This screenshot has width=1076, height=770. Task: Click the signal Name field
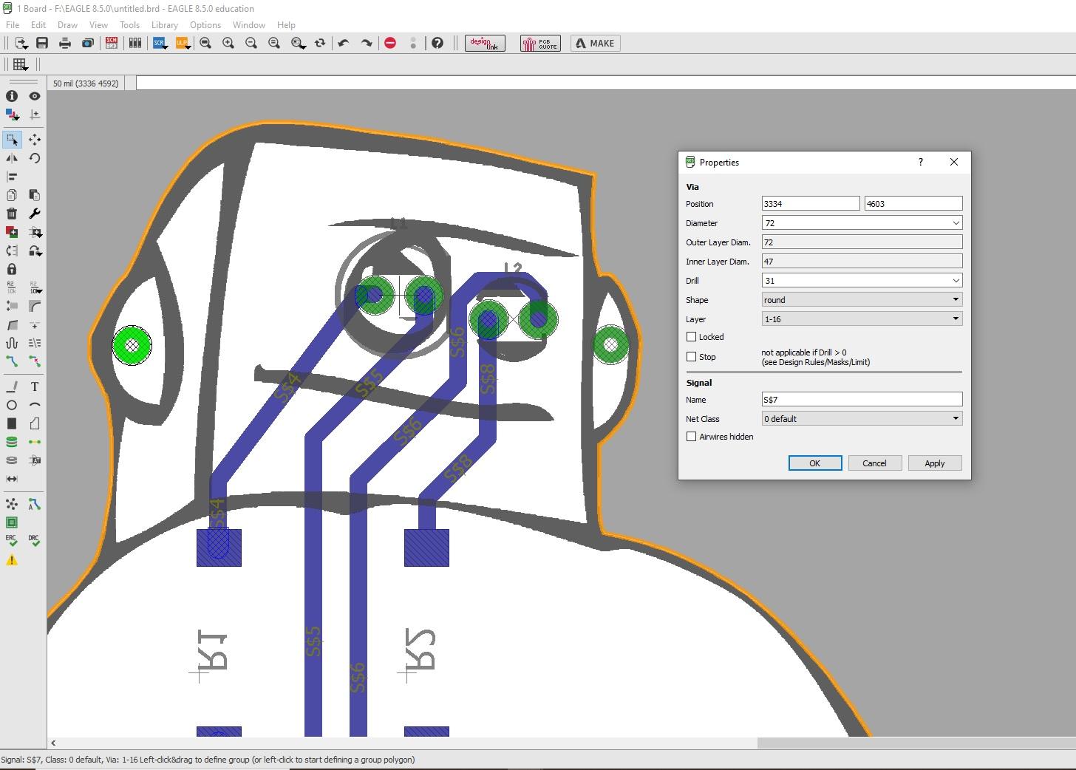(x=862, y=400)
